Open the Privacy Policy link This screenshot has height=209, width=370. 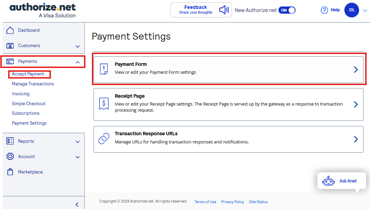point(233,202)
